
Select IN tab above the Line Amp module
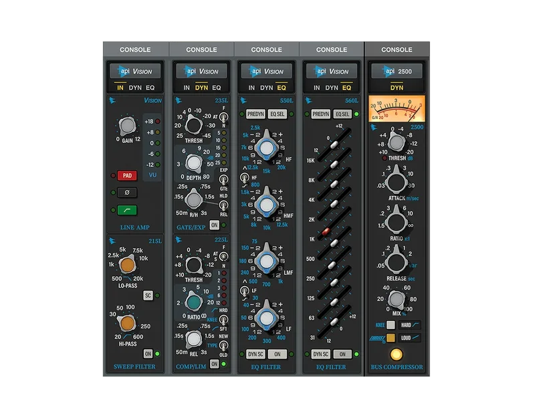tap(120, 88)
